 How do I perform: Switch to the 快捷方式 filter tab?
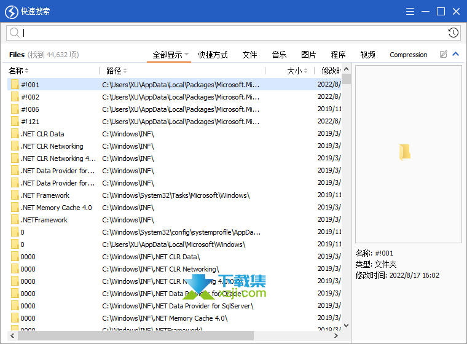coord(213,55)
